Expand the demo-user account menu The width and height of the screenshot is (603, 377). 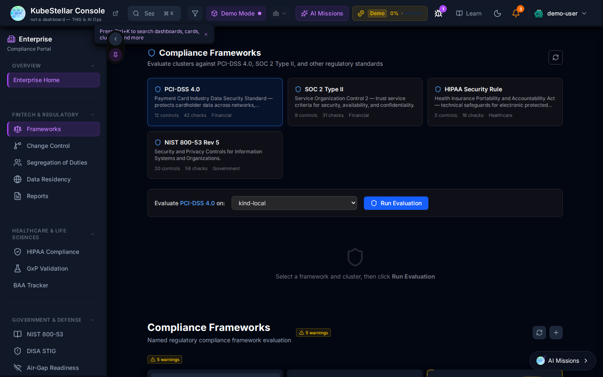pyautogui.click(x=560, y=13)
